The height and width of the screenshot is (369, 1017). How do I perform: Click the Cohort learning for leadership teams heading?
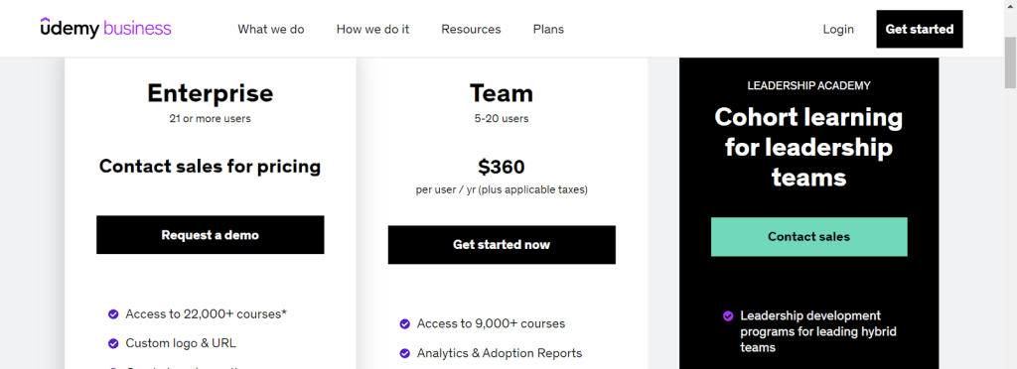coord(808,147)
